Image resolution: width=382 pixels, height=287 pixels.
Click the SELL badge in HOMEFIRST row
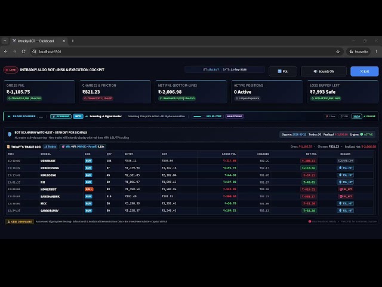point(89,189)
